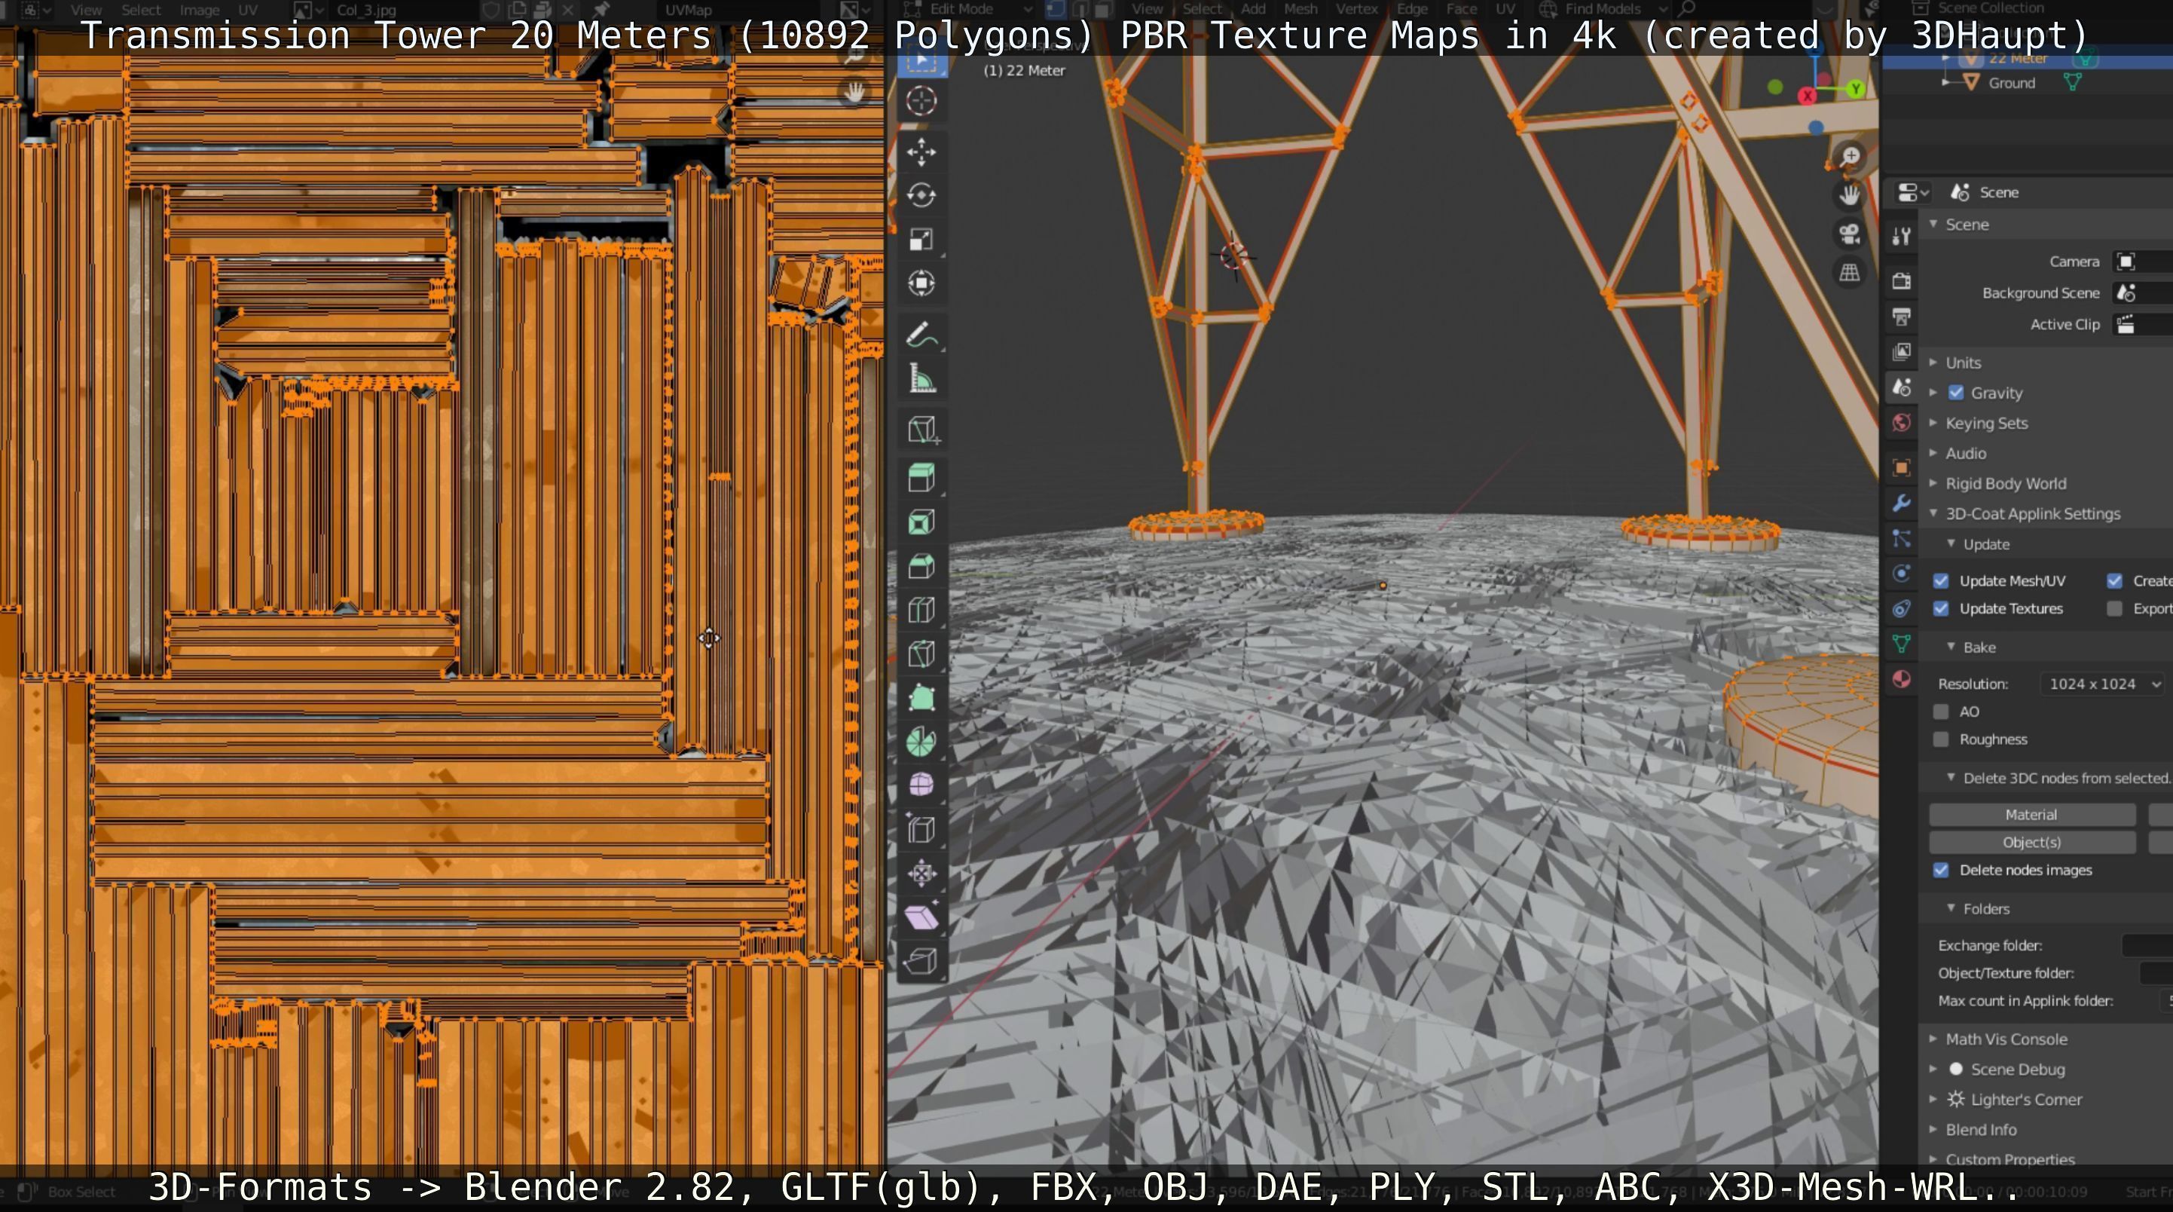
Task: Select the Inset Faces tool
Action: 921,522
